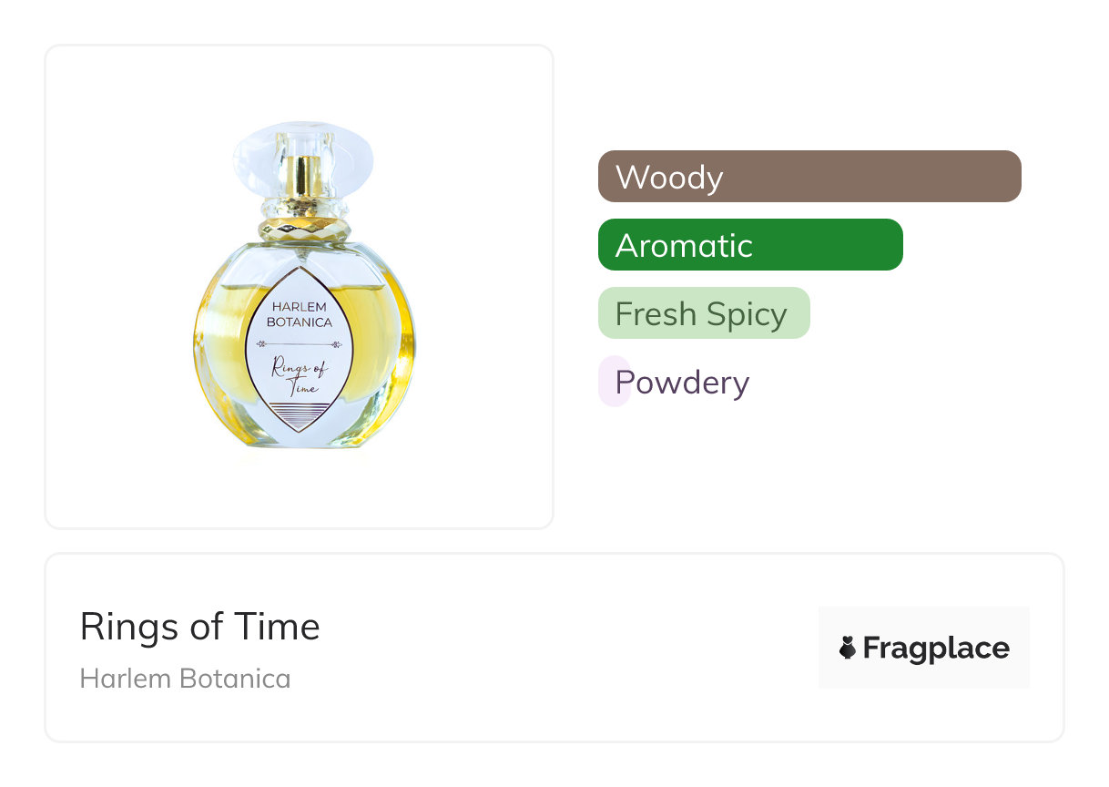
Task: Click the Harlem Botanica brand subtitle
Action: [x=185, y=679]
